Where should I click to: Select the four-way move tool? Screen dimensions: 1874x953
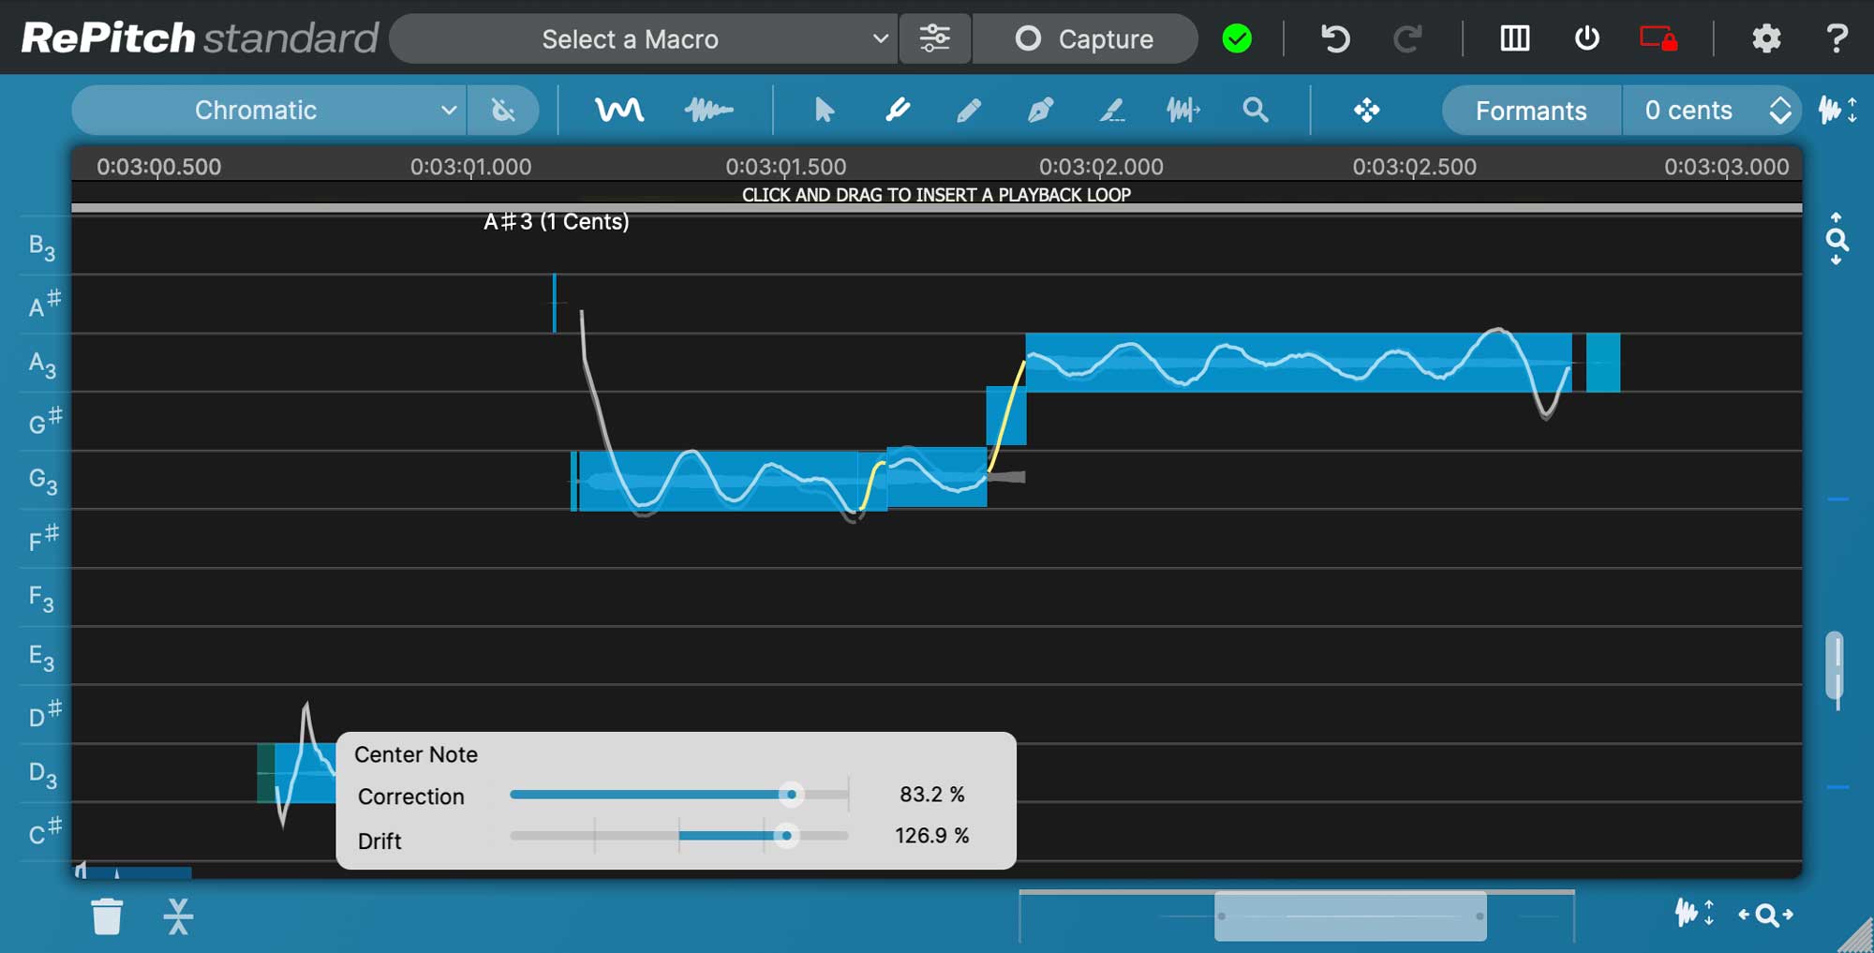click(x=1366, y=110)
